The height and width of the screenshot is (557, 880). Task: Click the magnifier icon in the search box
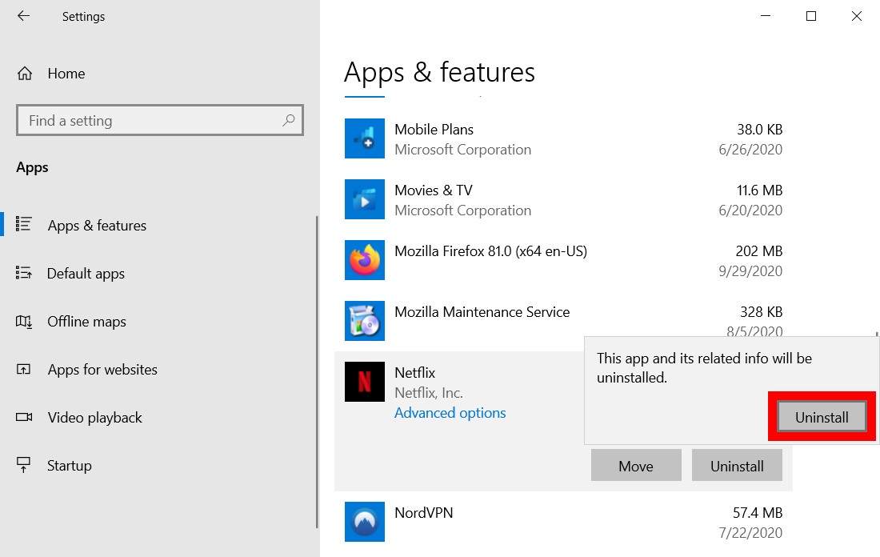pyautogui.click(x=288, y=120)
